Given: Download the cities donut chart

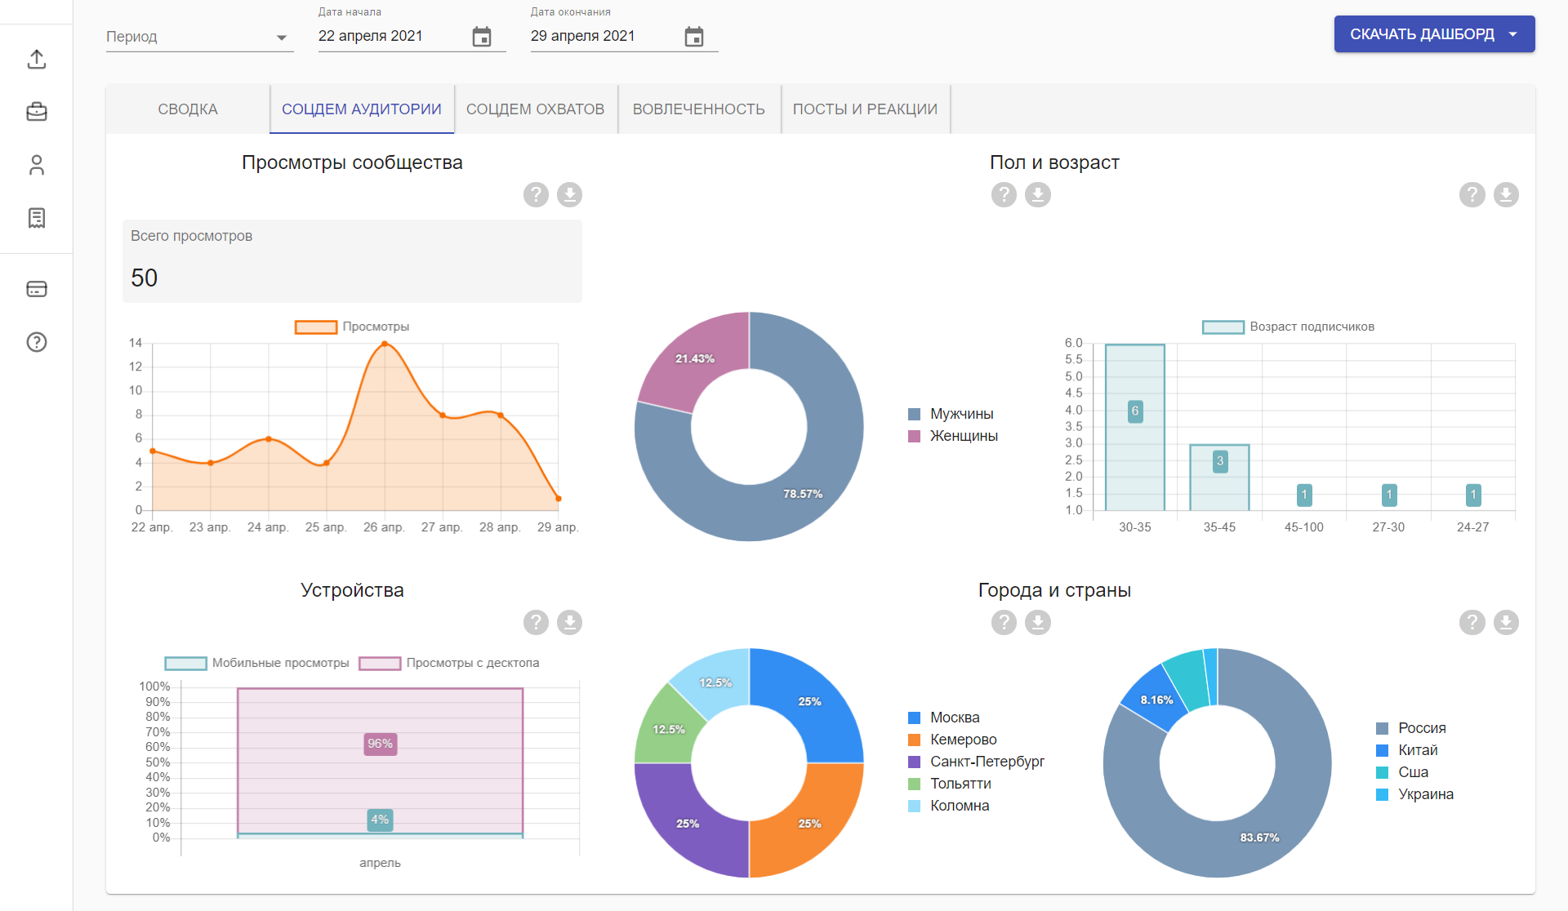Looking at the screenshot, I should [1037, 622].
